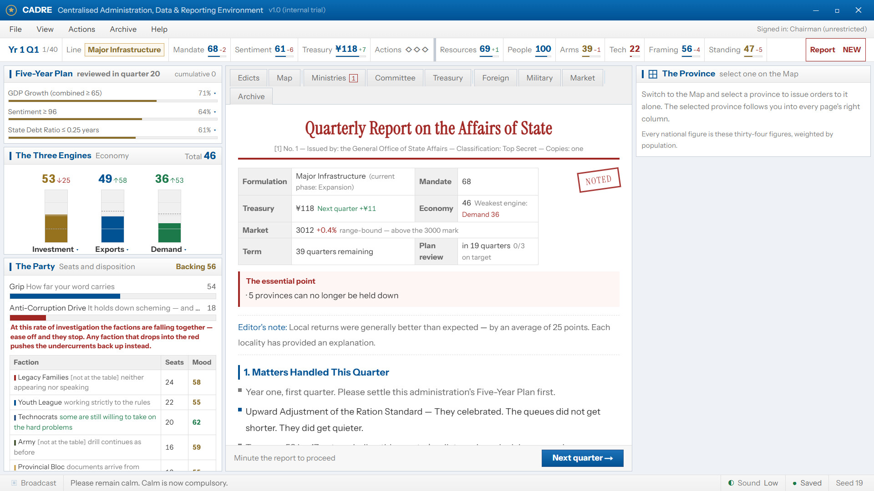
Task: Click the Seed 19 status entry
Action: click(x=849, y=483)
